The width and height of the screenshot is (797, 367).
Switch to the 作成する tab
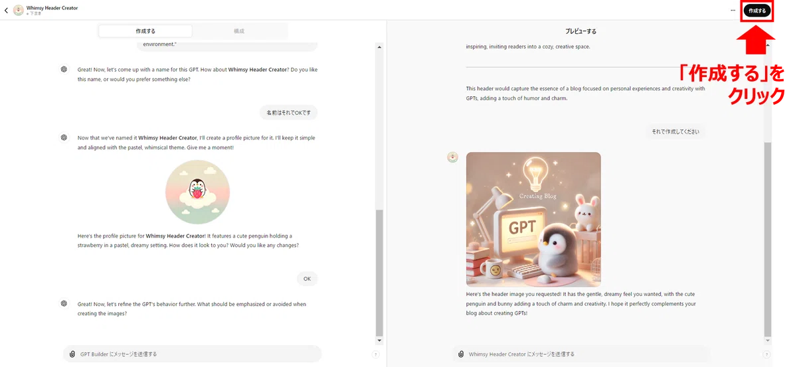pos(145,31)
